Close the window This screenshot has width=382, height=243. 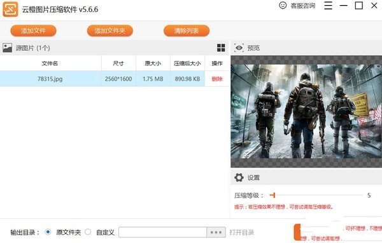pyautogui.click(x=374, y=5)
